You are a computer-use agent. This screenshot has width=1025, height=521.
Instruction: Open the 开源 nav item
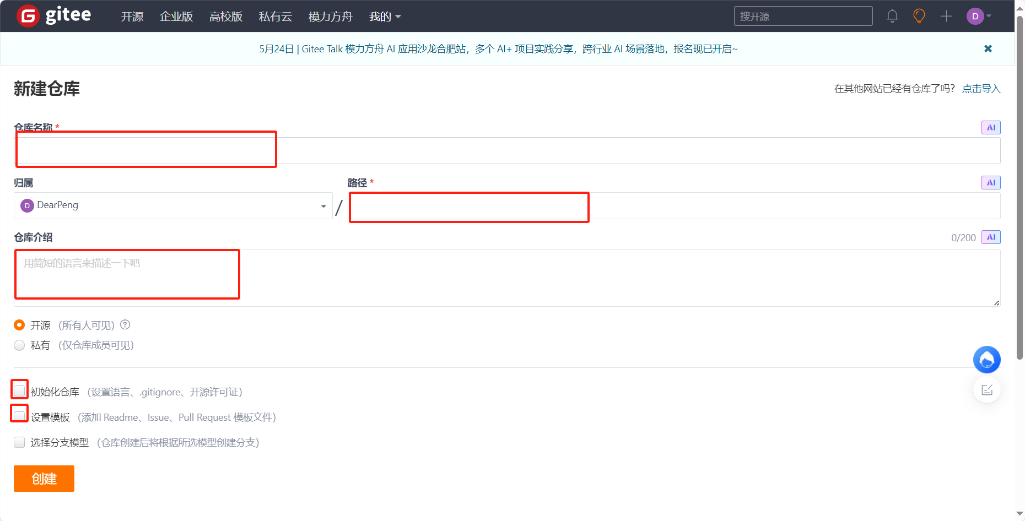pyautogui.click(x=132, y=17)
